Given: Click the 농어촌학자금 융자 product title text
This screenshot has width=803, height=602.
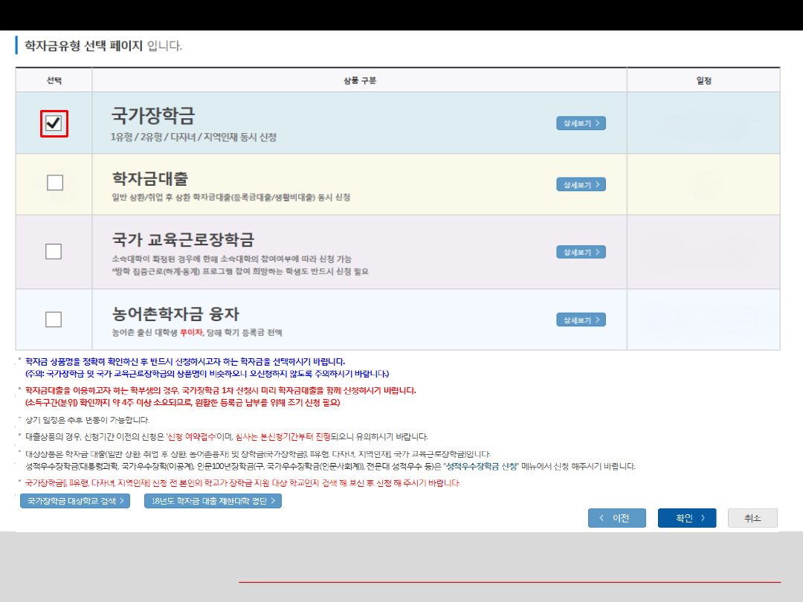Looking at the screenshot, I should point(175,313).
